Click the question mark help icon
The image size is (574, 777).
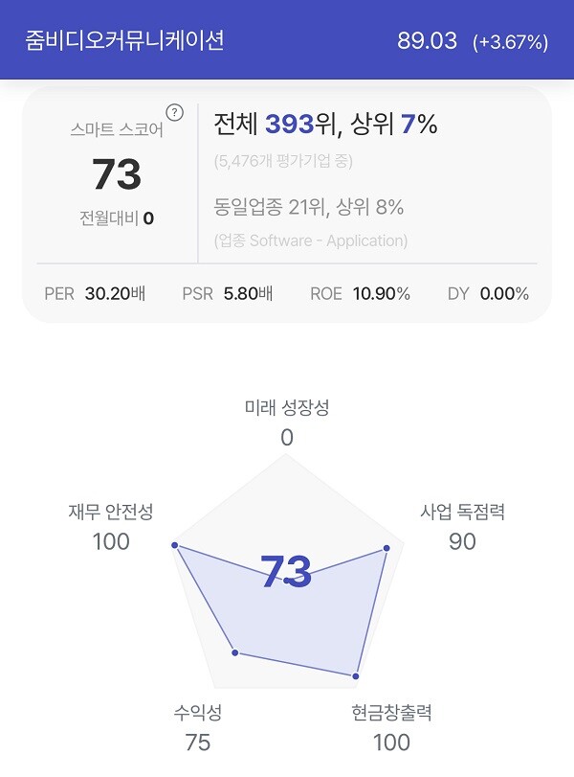tap(174, 113)
